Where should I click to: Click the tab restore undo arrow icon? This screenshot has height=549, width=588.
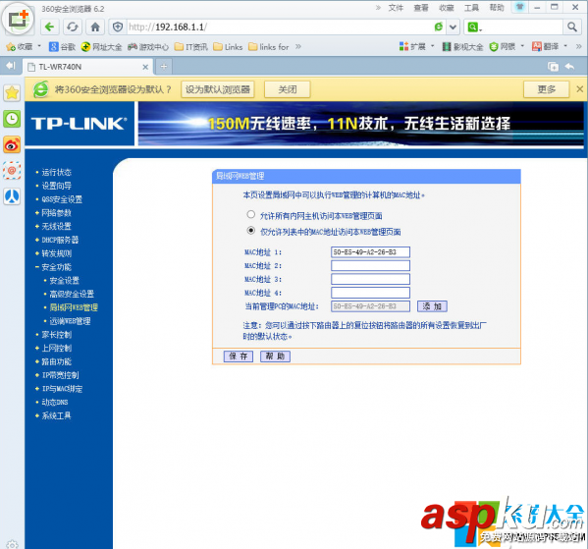(x=569, y=67)
